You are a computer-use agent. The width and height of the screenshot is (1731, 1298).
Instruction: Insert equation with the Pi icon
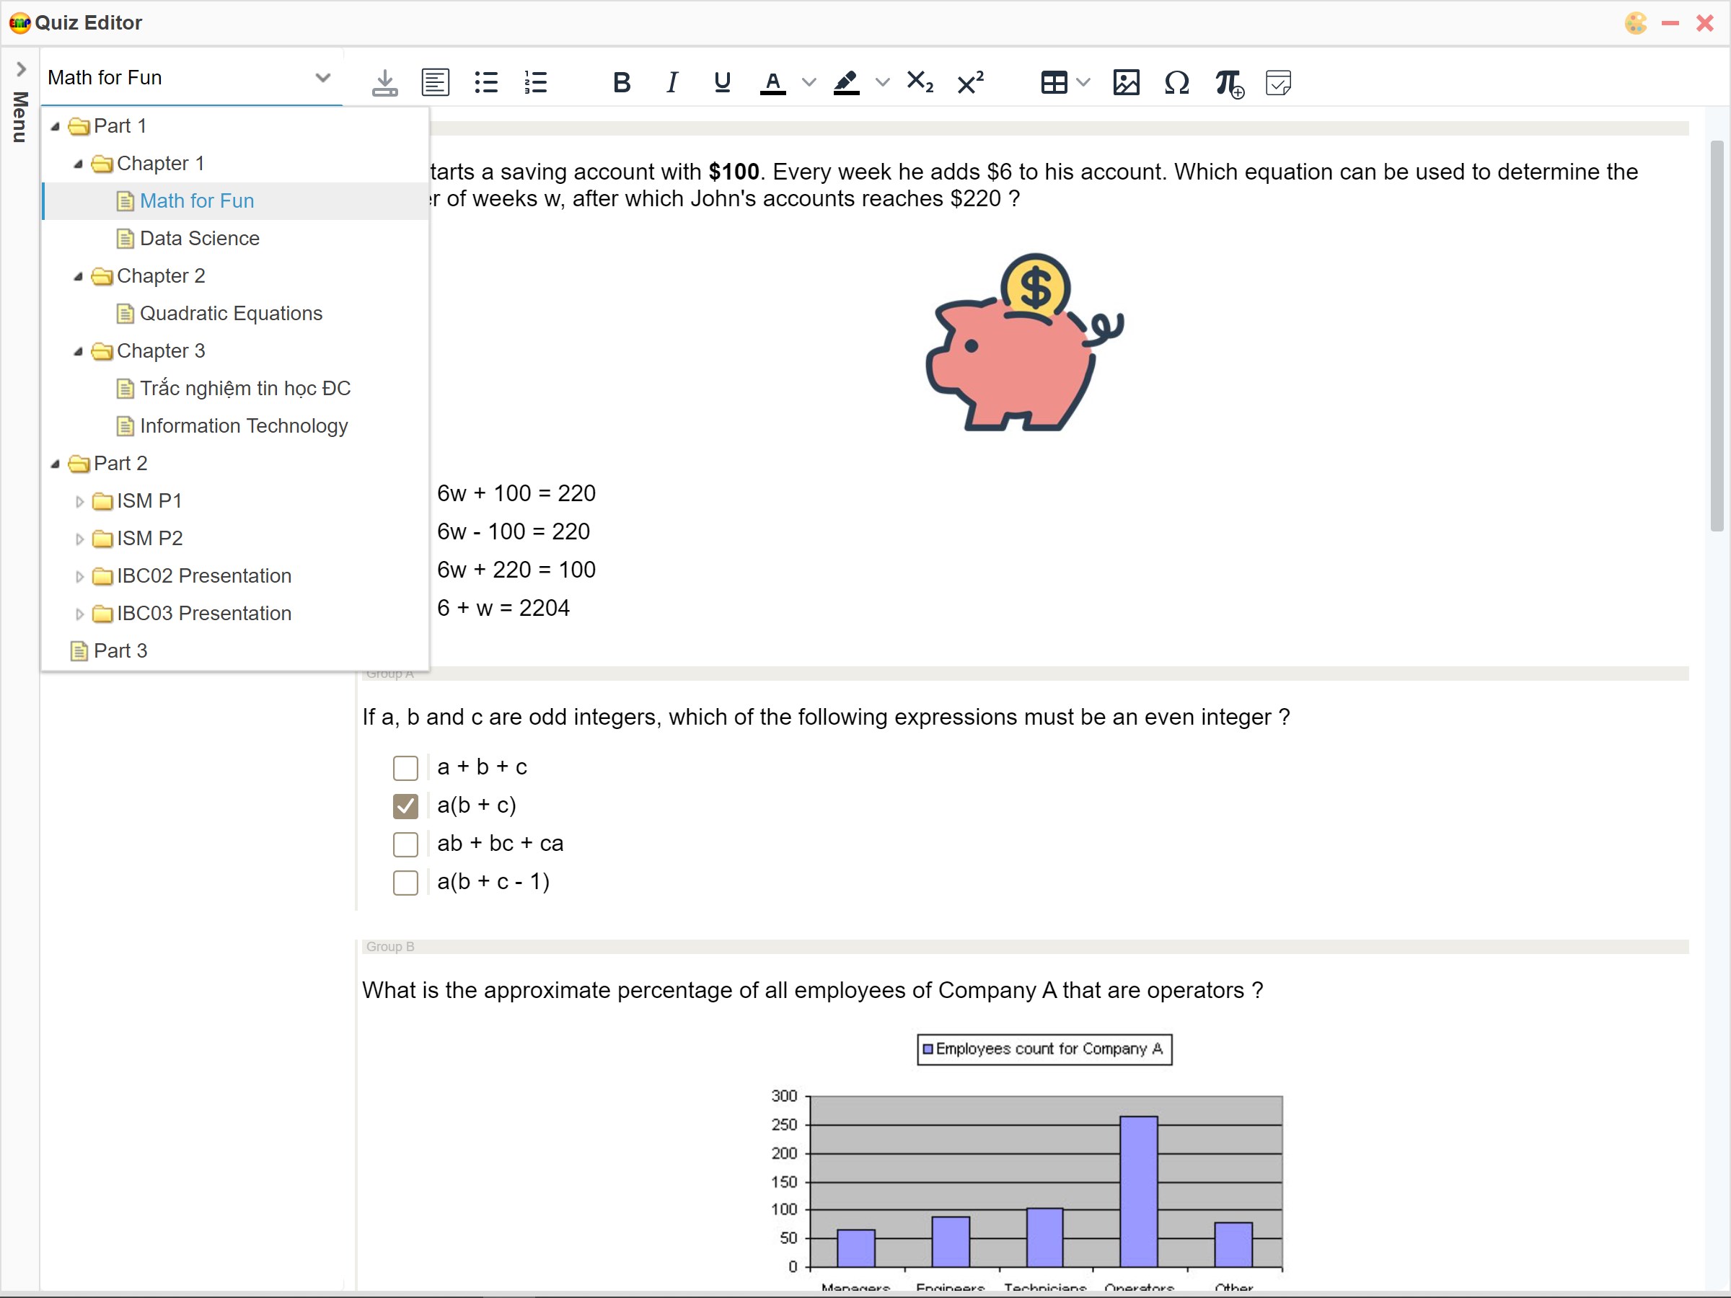[x=1228, y=82]
